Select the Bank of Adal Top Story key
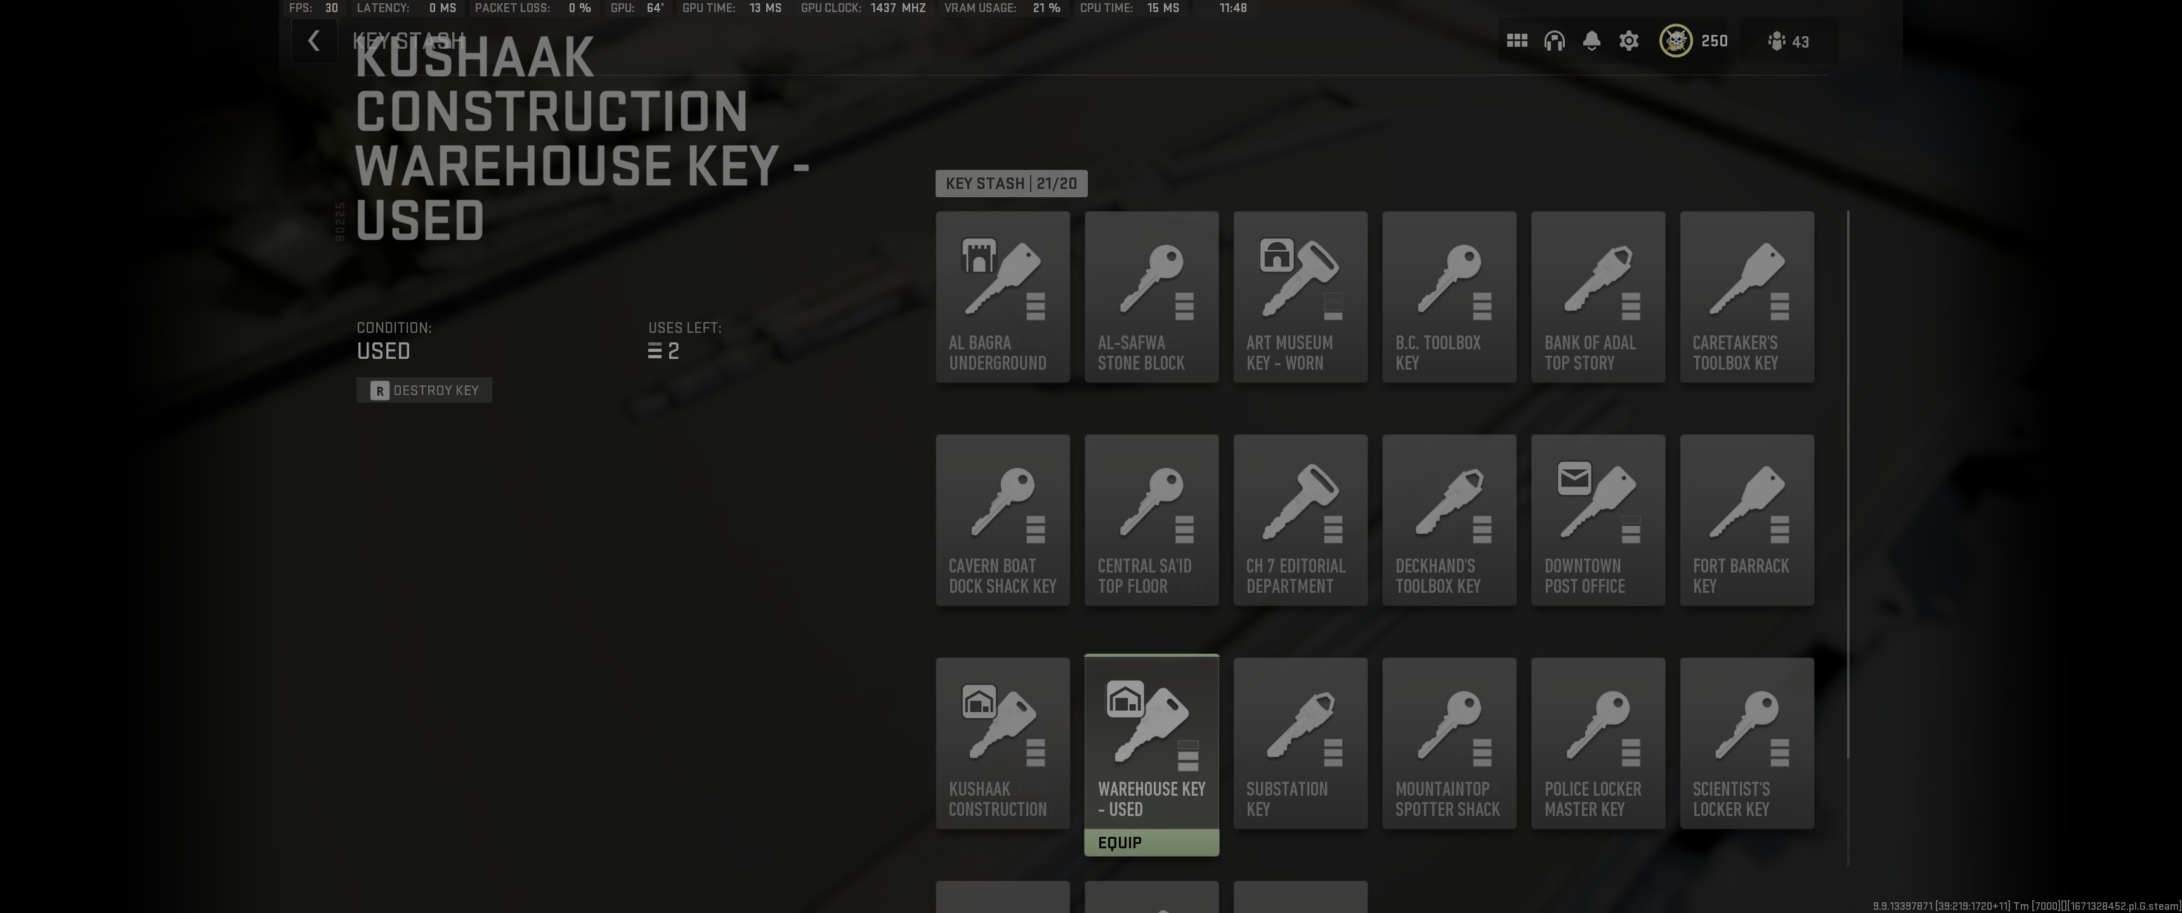 [1598, 297]
